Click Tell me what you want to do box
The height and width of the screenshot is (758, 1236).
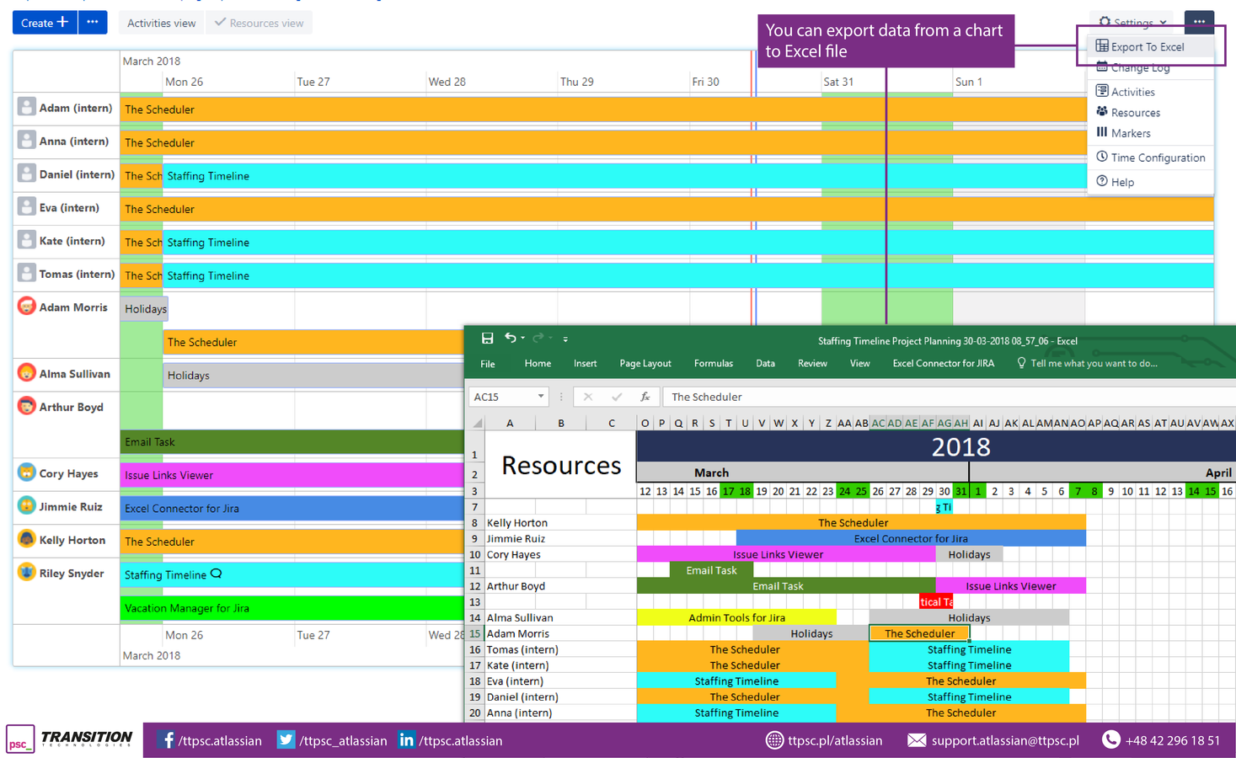click(1087, 364)
